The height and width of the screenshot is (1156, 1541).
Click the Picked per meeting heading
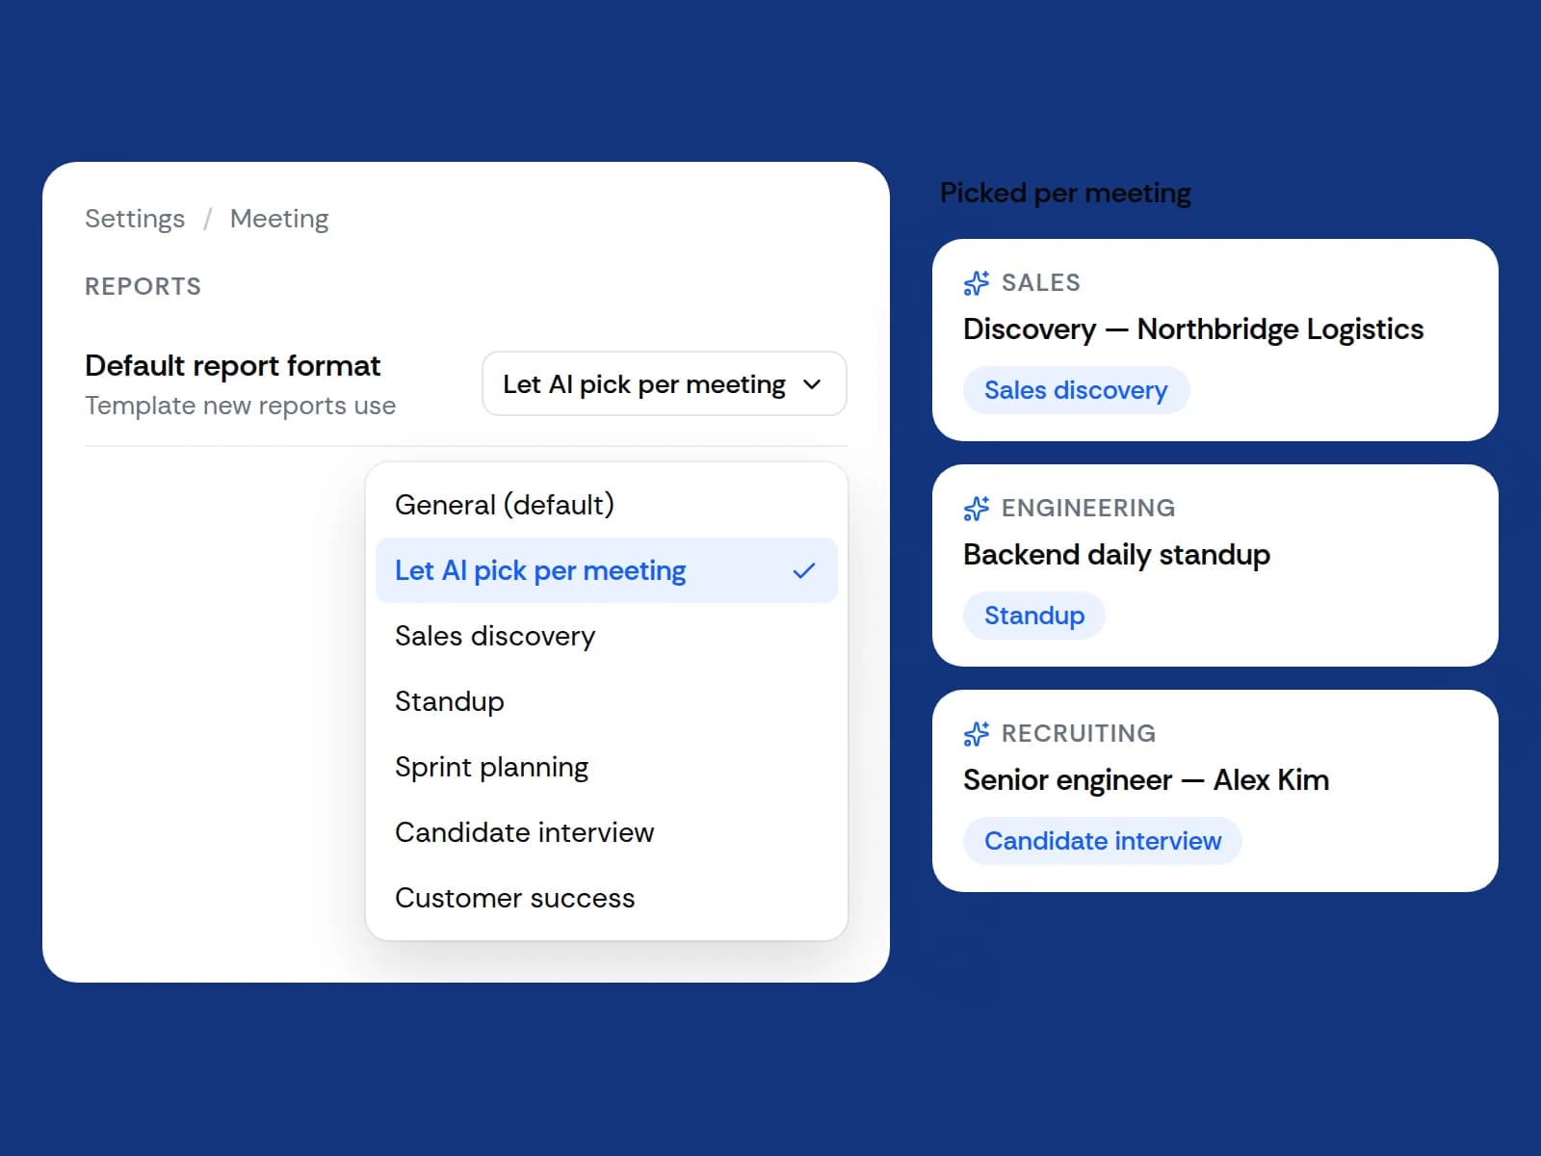pyautogui.click(x=1065, y=194)
